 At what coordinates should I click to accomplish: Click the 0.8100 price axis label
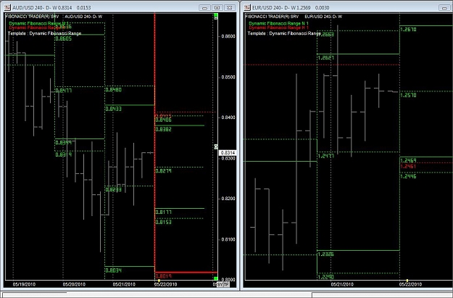228,239
